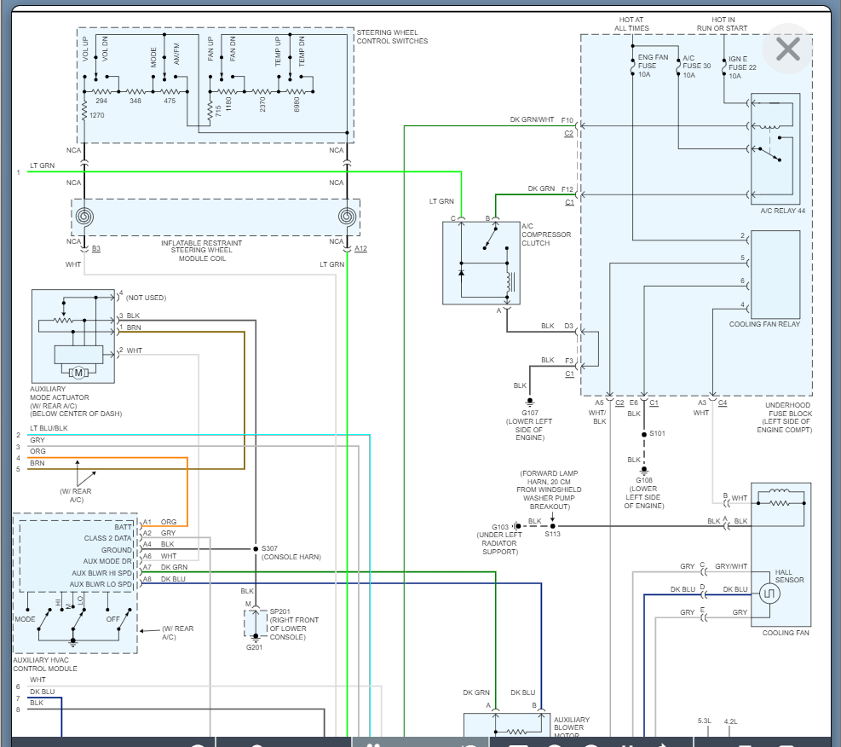Click the Cooling Fan Relay box
Viewport: 841px width, 747px height.
[775, 273]
